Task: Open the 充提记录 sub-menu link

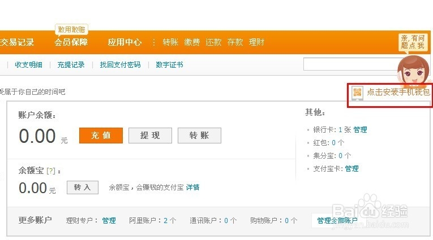Action: point(71,65)
